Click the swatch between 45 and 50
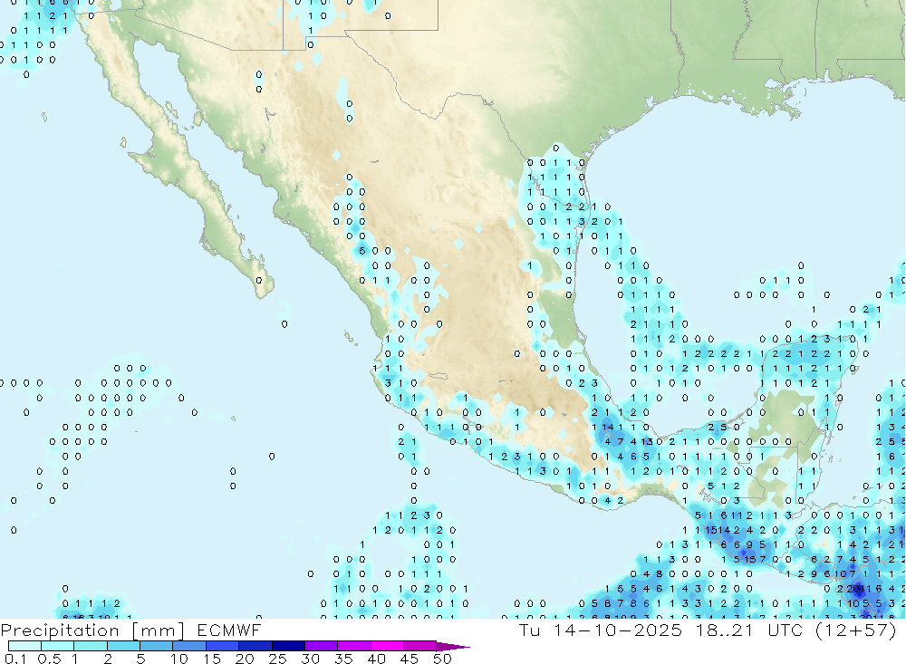 [x=420, y=646]
